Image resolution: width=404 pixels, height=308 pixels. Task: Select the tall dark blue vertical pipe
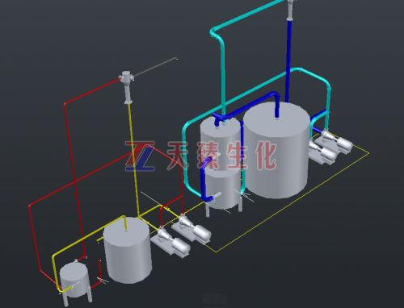[x=288, y=61]
